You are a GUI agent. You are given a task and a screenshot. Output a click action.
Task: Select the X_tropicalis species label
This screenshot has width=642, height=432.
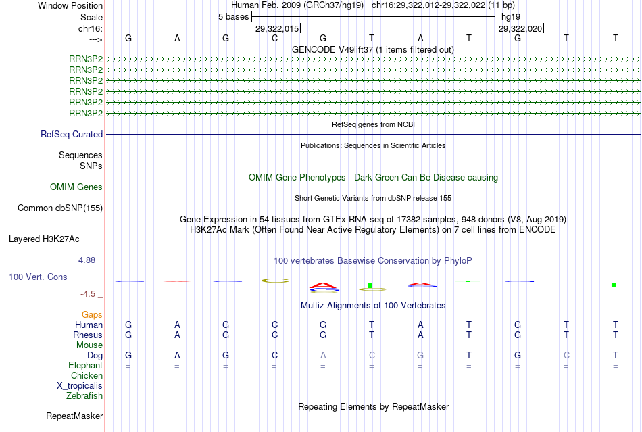point(80,386)
